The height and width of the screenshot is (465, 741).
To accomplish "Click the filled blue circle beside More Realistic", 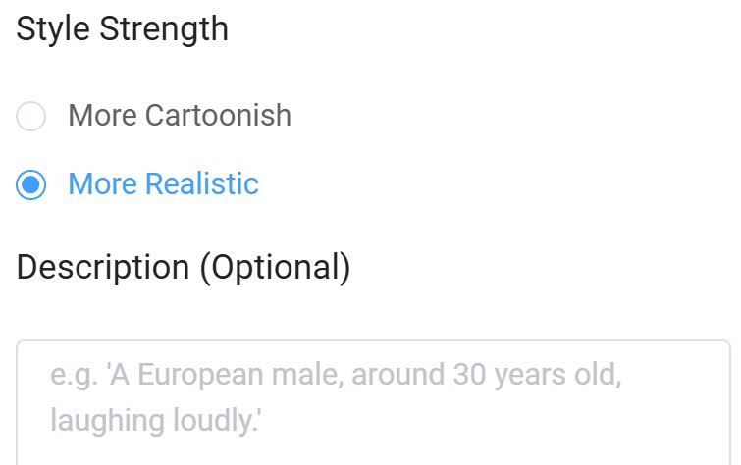I will pyautogui.click(x=31, y=184).
